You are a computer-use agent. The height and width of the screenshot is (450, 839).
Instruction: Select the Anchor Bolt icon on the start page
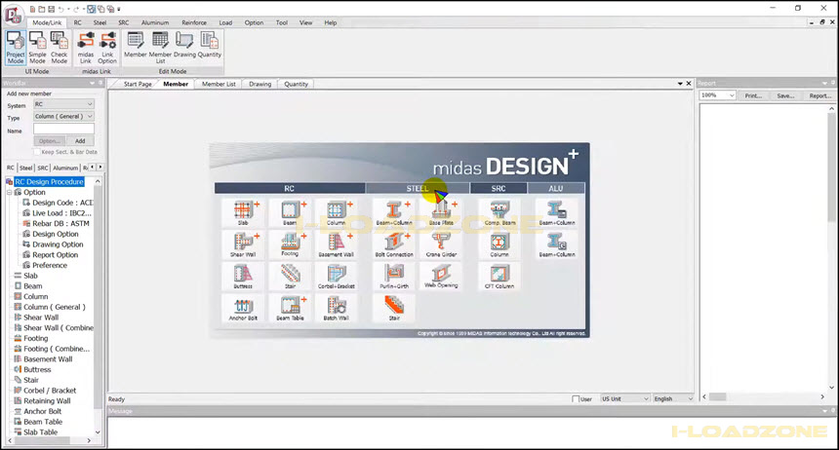[x=243, y=309]
